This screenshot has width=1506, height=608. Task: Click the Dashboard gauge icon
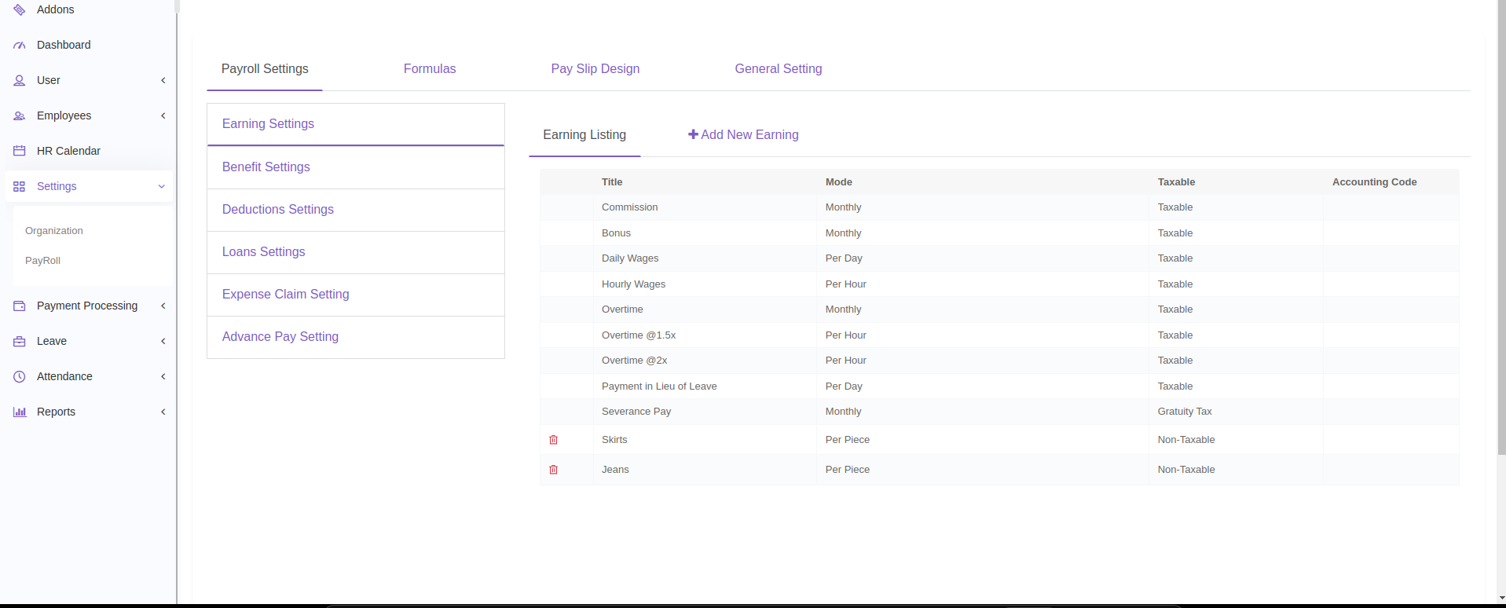(20, 46)
